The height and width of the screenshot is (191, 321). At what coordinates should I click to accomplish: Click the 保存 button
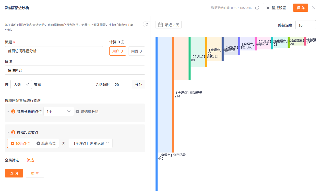click(301, 8)
